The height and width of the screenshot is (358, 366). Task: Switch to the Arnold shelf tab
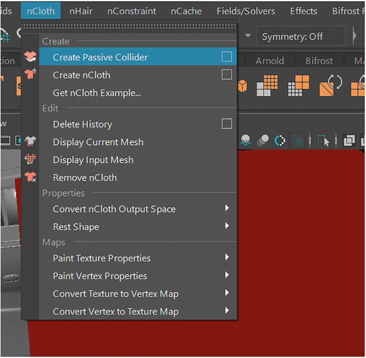tap(269, 61)
